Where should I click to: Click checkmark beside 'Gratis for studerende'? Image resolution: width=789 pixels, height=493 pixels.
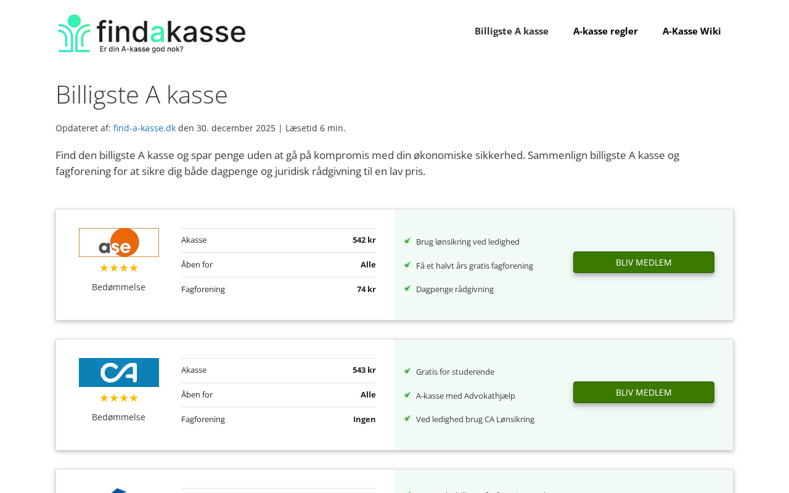(x=407, y=371)
